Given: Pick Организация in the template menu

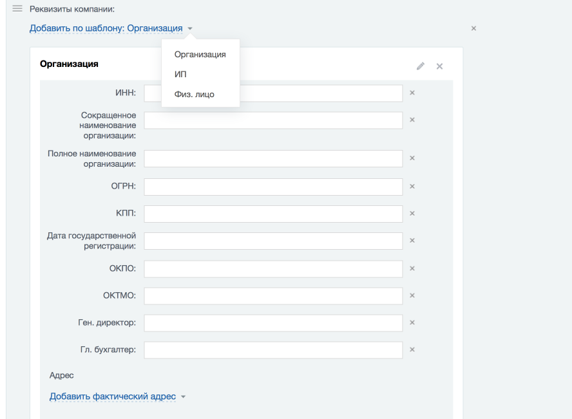Looking at the screenshot, I should 200,54.
